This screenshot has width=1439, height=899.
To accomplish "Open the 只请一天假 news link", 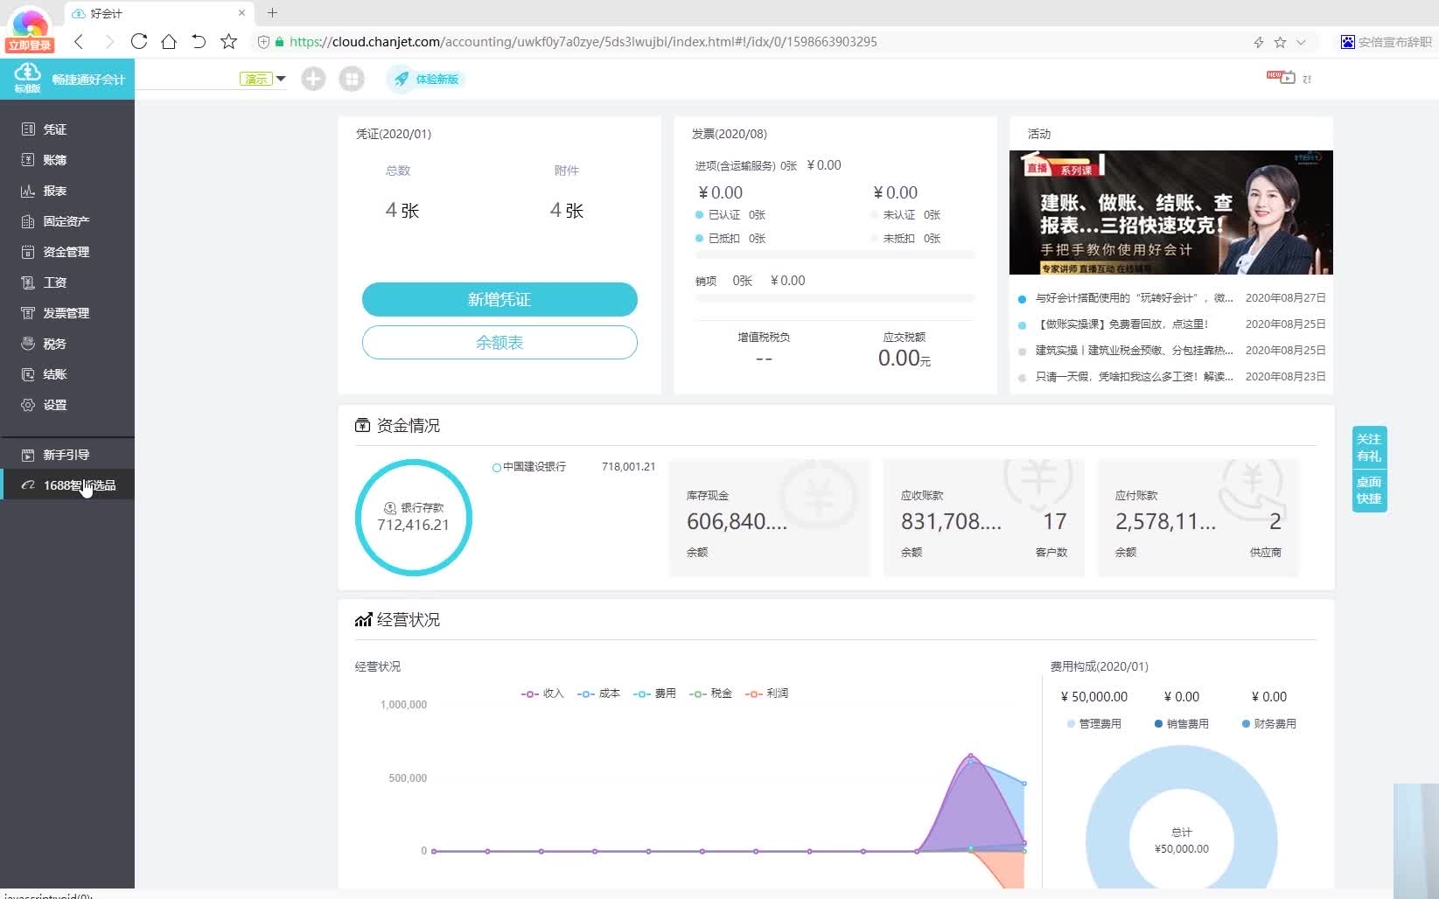I will tap(1134, 377).
